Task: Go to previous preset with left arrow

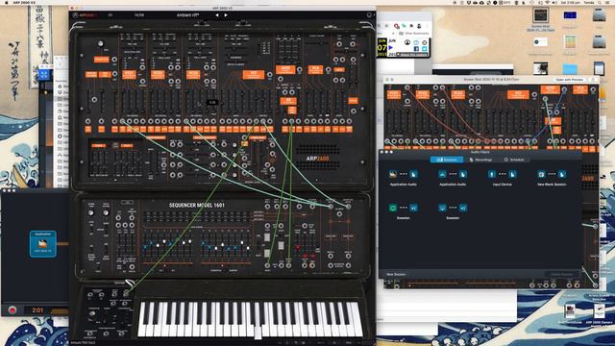Action: 217,15
